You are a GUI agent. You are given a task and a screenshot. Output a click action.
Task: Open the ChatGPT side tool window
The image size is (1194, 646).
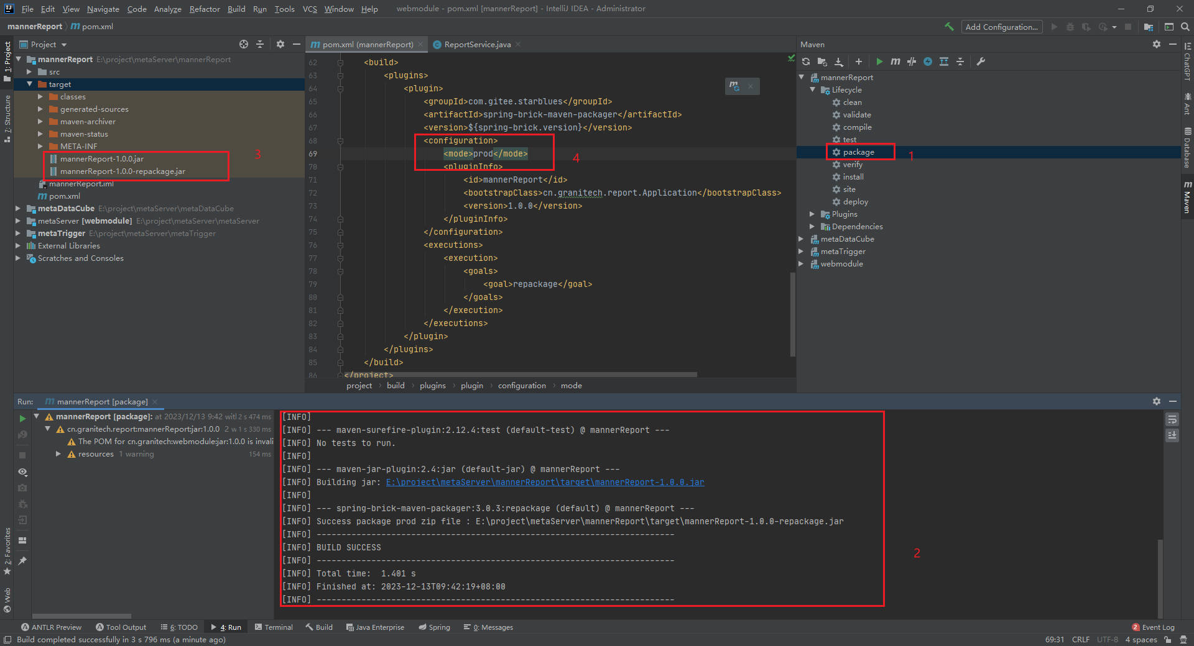point(1187,60)
